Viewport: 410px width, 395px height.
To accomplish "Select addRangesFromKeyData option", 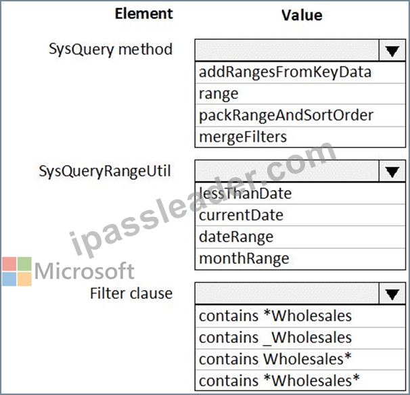I will pyautogui.click(x=300, y=72).
